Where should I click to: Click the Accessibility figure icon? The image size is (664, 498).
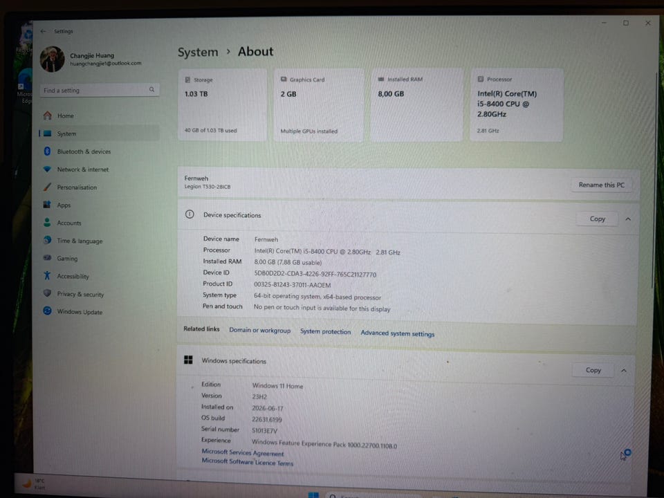pos(47,276)
